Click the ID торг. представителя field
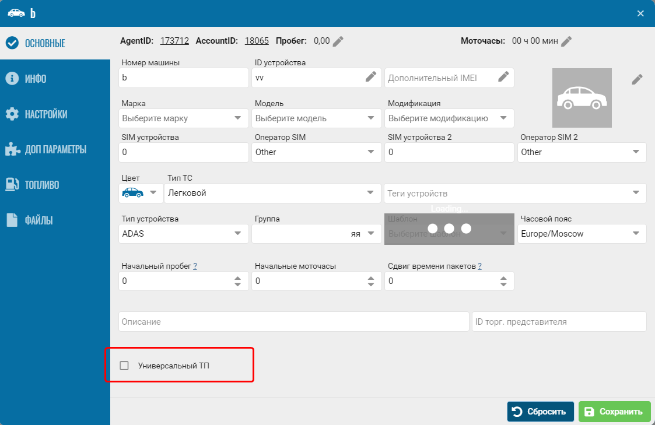Viewport: 655px width, 425px height. (559, 322)
